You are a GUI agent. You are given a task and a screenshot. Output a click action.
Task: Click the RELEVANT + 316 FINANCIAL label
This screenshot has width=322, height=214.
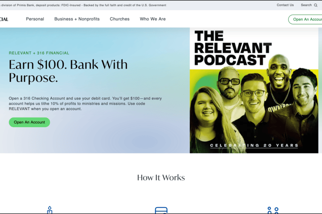(39, 53)
